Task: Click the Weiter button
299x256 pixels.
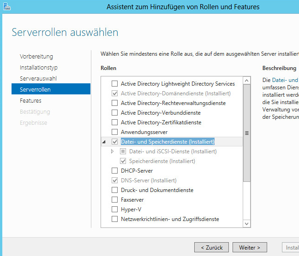Action: tap(250, 247)
